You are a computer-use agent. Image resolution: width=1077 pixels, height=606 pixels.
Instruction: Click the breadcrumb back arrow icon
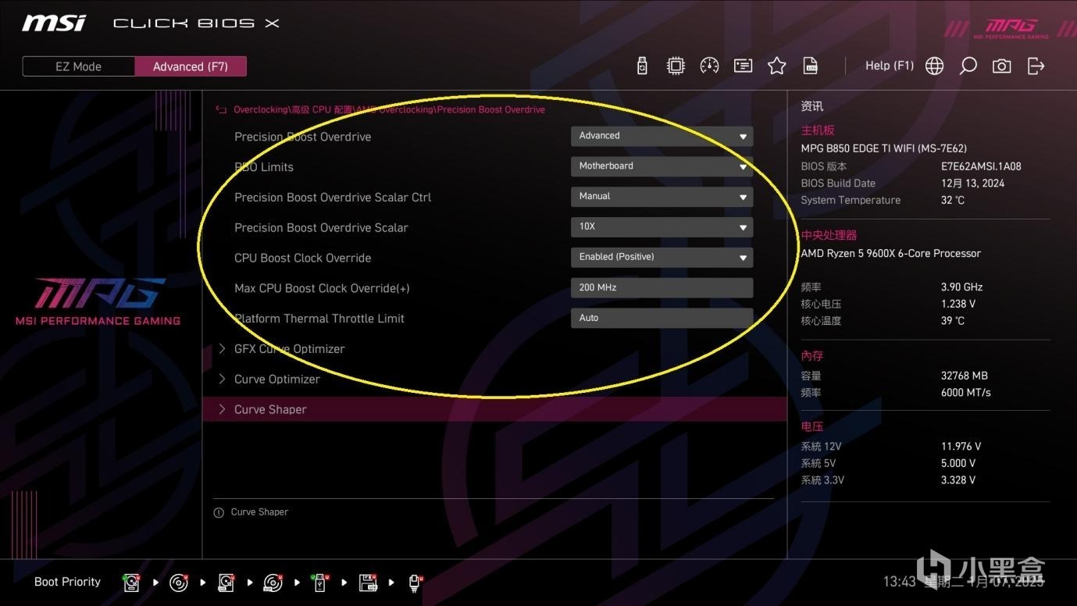221,110
